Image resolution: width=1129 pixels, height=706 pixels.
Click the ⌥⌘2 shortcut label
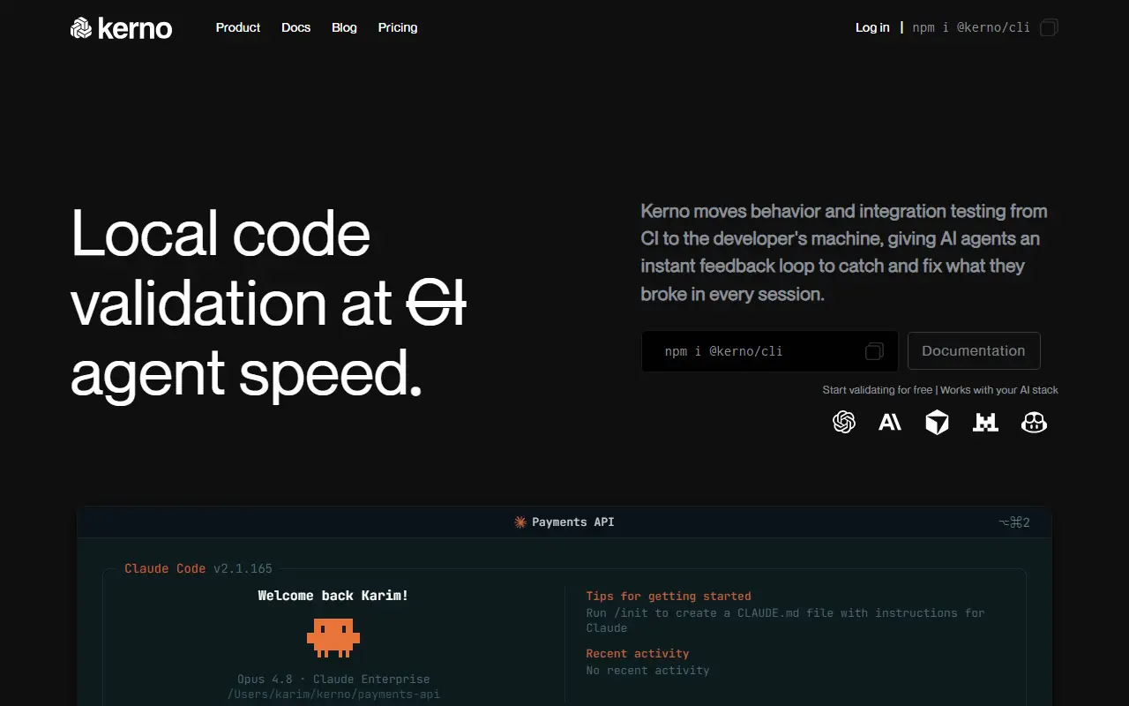[1014, 522]
